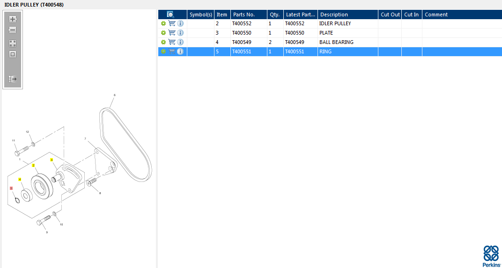502x268 pixels.
Task: Select the IDLER PULLEY description cell
Action: pos(348,24)
